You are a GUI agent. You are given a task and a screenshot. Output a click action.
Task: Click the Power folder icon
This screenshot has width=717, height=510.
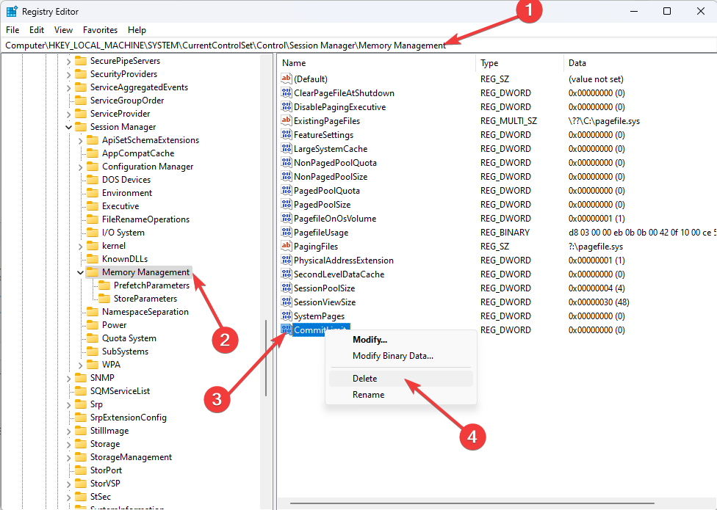point(93,325)
